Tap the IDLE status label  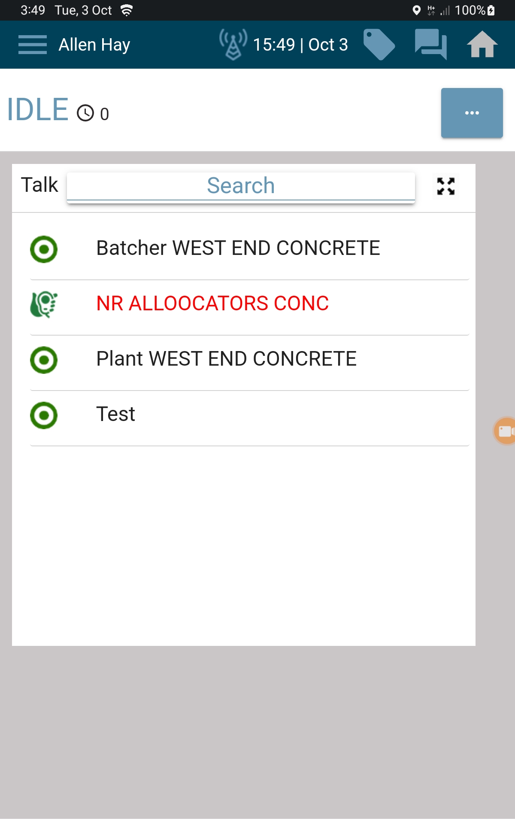[38, 110]
